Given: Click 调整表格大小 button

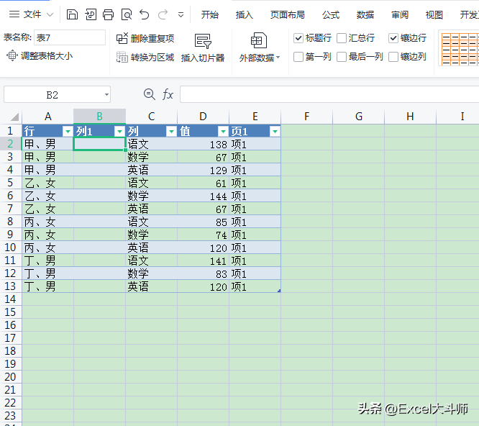Looking at the screenshot, I should coord(40,55).
